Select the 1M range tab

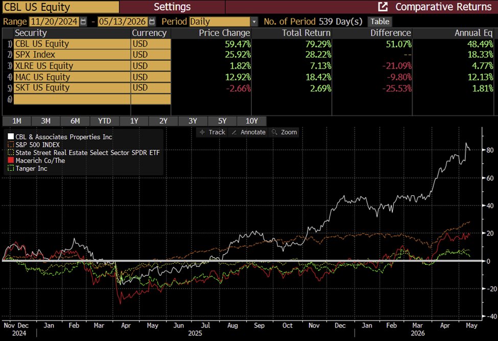tap(17, 121)
